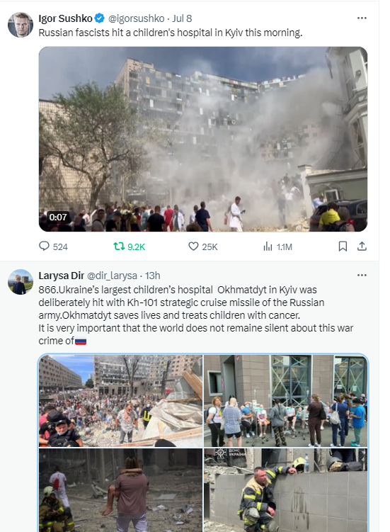Viewport: 390px width, 532px height.
Task: Open the @igorsushko handle link
Action: [137, 18]
